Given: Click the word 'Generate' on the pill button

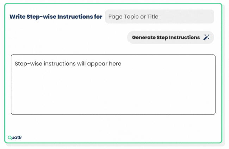Looking at the screenshot, I should point(144,38).
